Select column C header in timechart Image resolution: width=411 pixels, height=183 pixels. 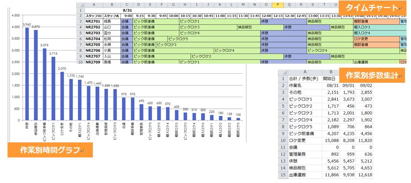[126, 5]
